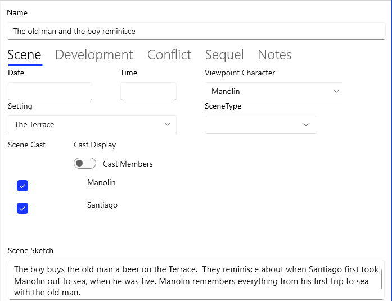Click the Scene Sketch vertical scrollbar

point(382,279)
